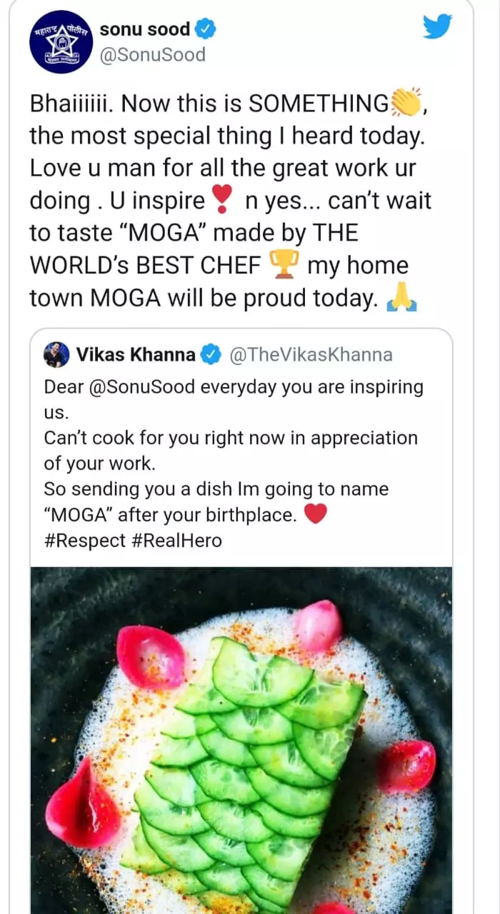500x914 pixels.
Task: Open @TheVikasKhanna handle link
Action: click(x=309, y=355)
